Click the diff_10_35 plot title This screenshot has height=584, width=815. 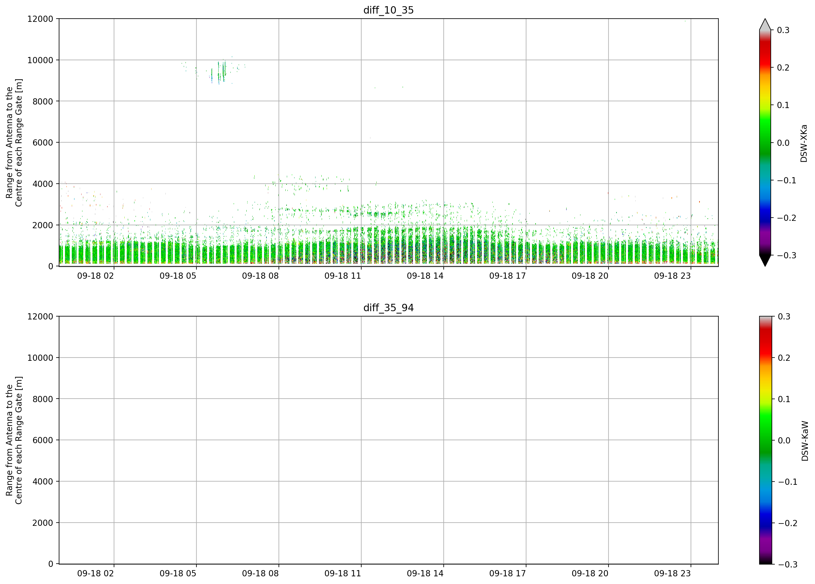coord(388,10)
